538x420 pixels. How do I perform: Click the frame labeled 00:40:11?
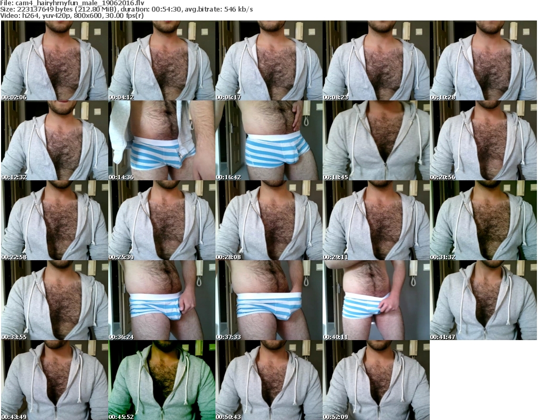pos(376,300)
